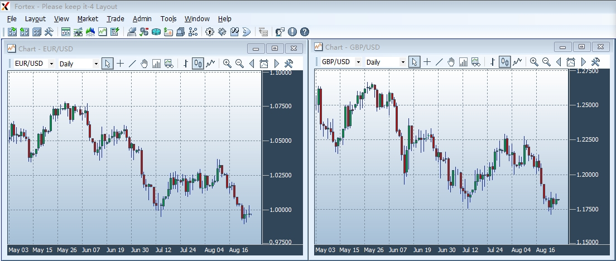Click scroll left arrow in GBP/USD chart toolbar

[x=559, y=62]
